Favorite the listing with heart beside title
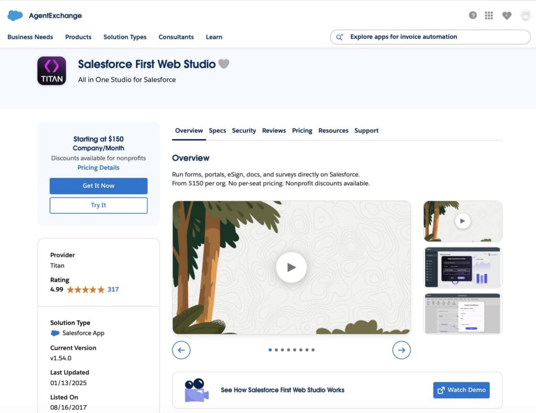 [224, 63]
